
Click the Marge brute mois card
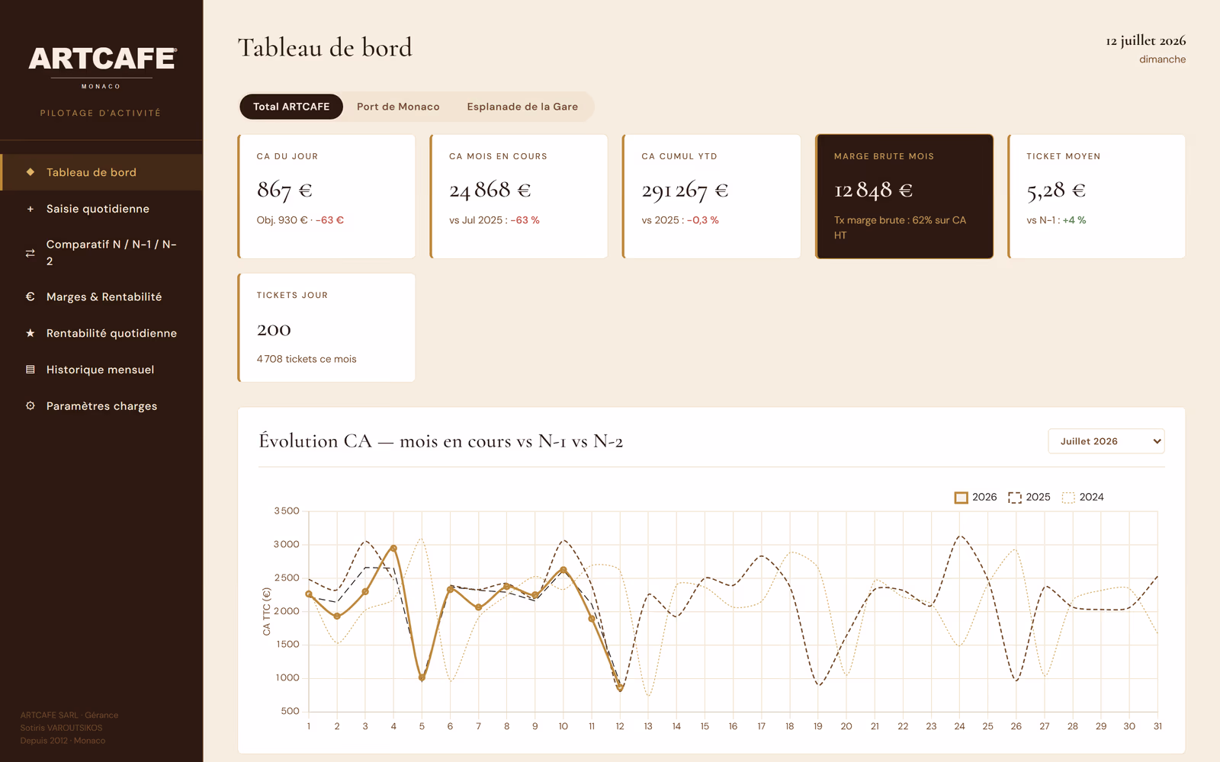(x=904, y=197)
